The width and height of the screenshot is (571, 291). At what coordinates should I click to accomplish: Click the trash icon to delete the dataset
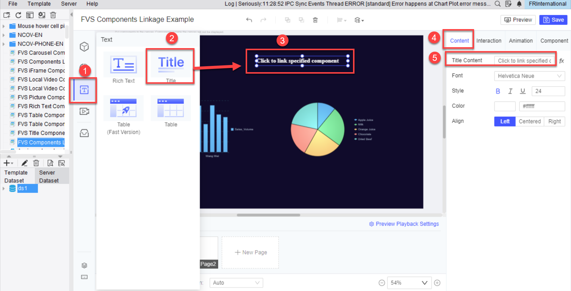coord(36,163)
